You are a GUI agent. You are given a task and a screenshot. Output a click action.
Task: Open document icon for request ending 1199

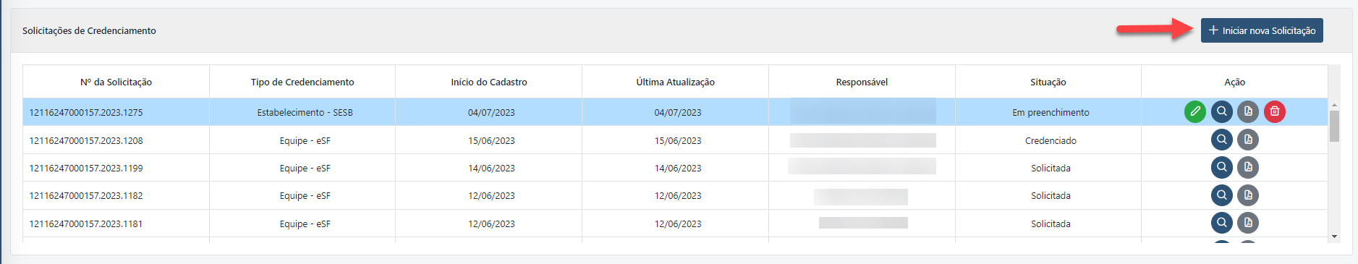1248,167
